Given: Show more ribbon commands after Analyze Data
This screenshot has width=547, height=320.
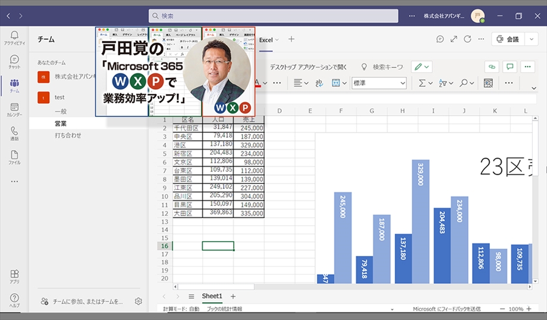Looking at the screenshot, I should pyautogui.click(x=509, y=83).
